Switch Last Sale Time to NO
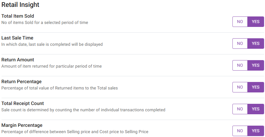Viewport: 265px width, 137px height. 240,43
